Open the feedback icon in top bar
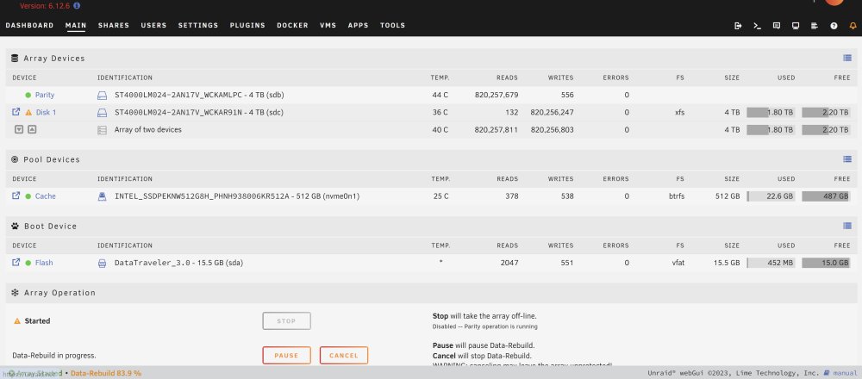Viewport: 862px width, 379px height. (x=777, y=25)
